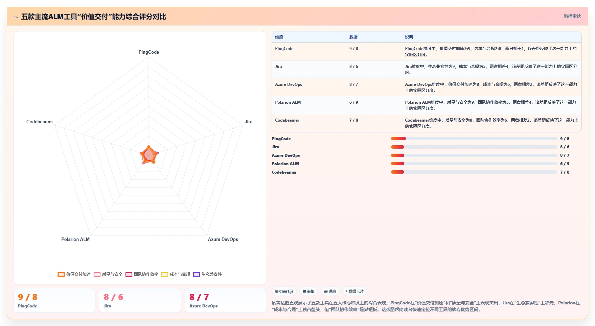Click the PingCode label in the progress list
The height and width of the screenshot is (326, 595).
[281, 139]
